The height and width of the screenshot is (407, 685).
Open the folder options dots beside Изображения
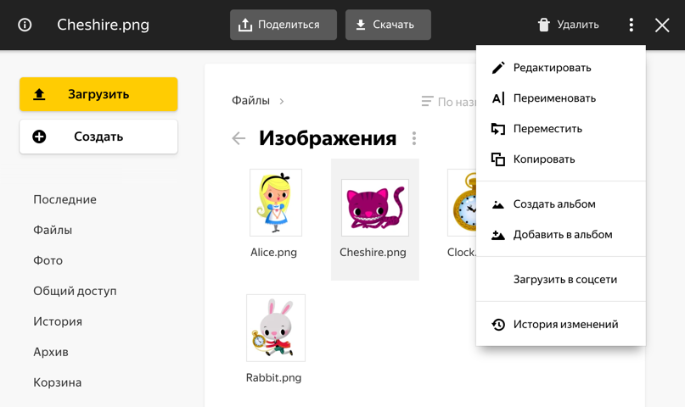tap(413, 138)
